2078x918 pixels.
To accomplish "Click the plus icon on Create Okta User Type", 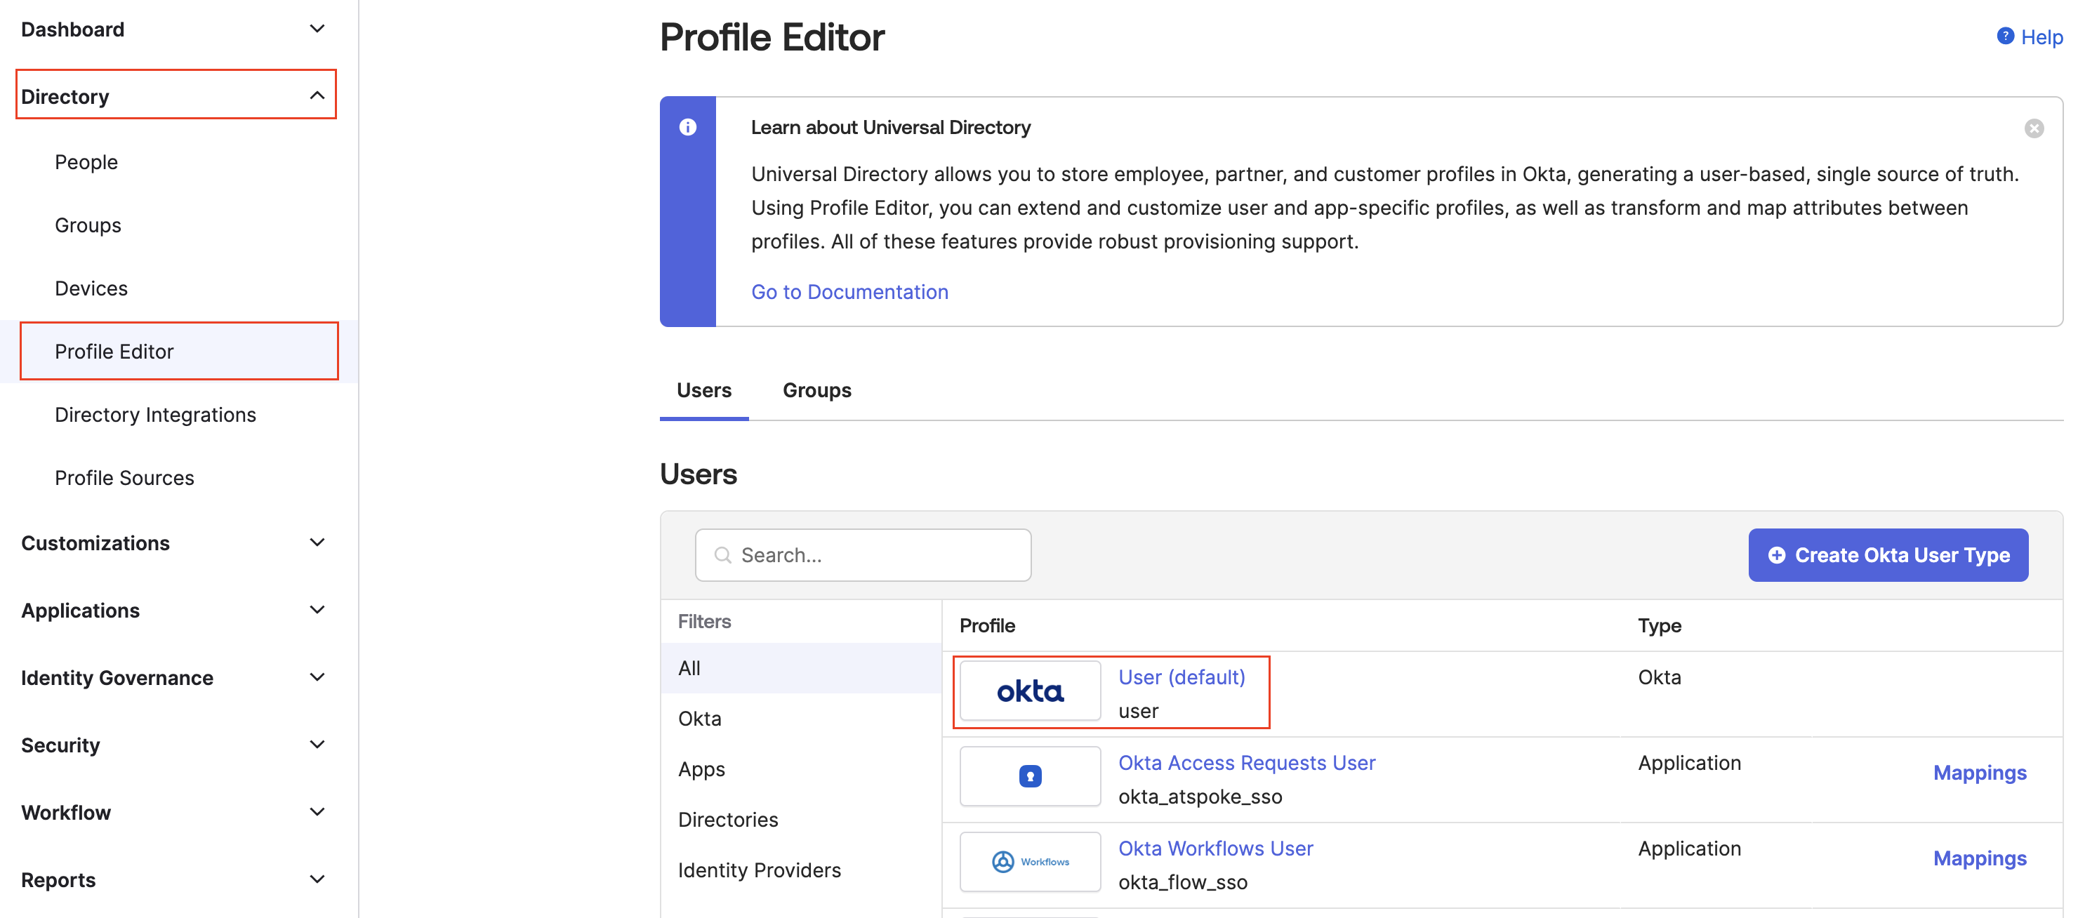I will coord(1776,555).
